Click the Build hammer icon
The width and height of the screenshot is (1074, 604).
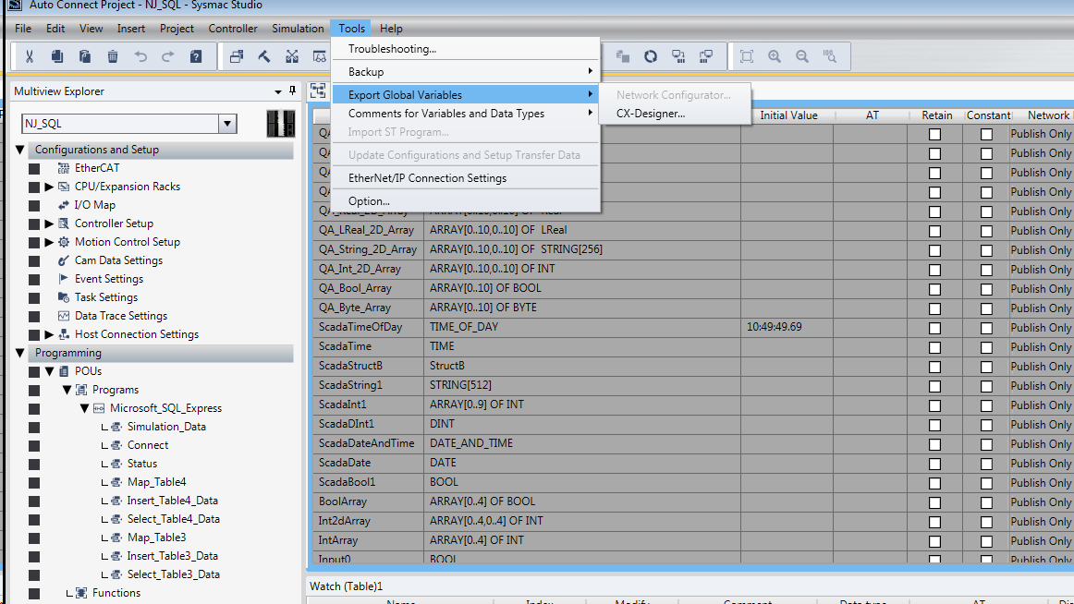click(264, 56)
